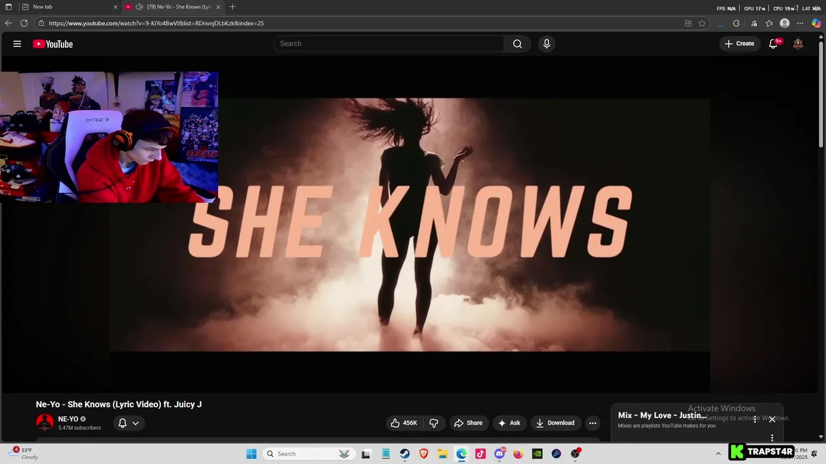Open the YouTube account avatar menu
This screenshot has height=464, width=826.
(x=798, y=44)
